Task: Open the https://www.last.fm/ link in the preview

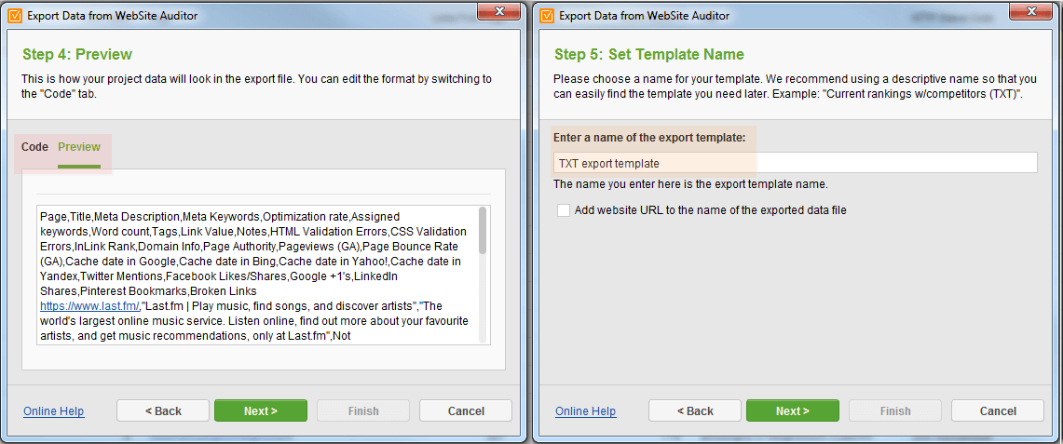Action: pos(89,306)
